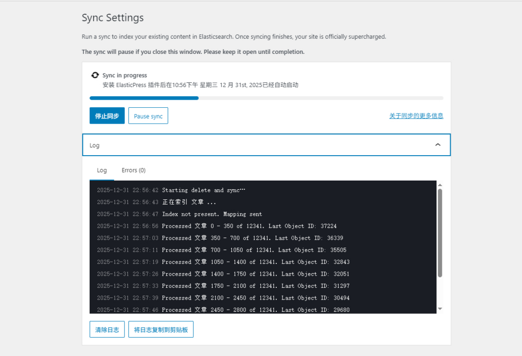This screenshot has height=356, width=522.
Task: Open 关于同步的更多信息 link
Action: click(415, 115)
